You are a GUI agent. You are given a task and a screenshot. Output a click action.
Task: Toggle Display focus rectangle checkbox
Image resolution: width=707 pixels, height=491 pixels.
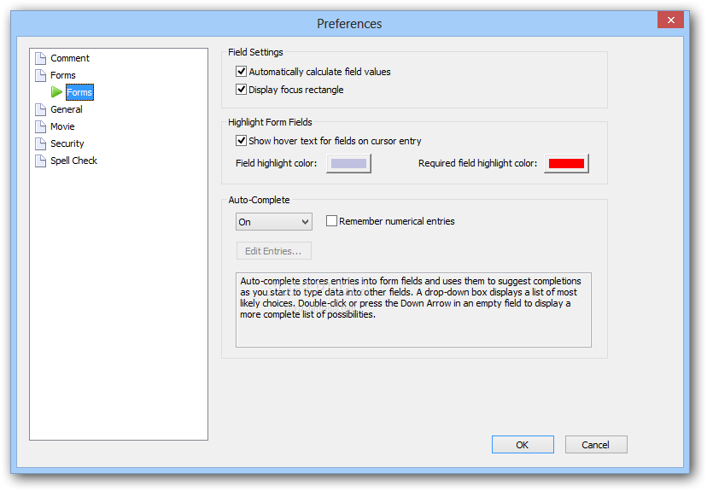click(242, 90)
